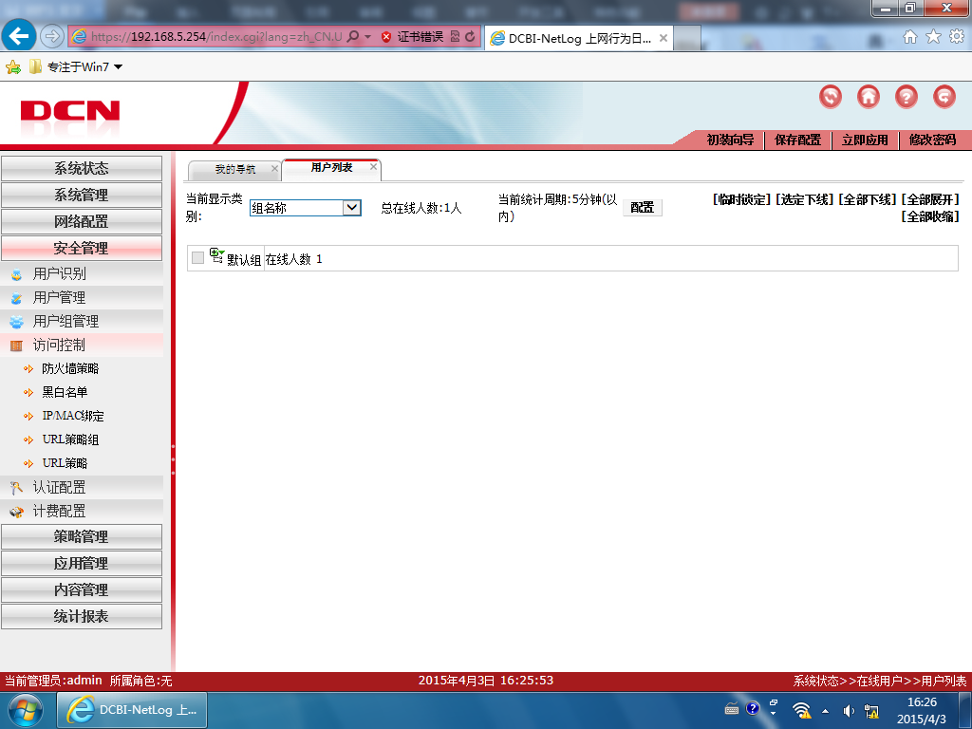Open the 当前显示类别 组名称 dropdown

[x=305, y=208]
